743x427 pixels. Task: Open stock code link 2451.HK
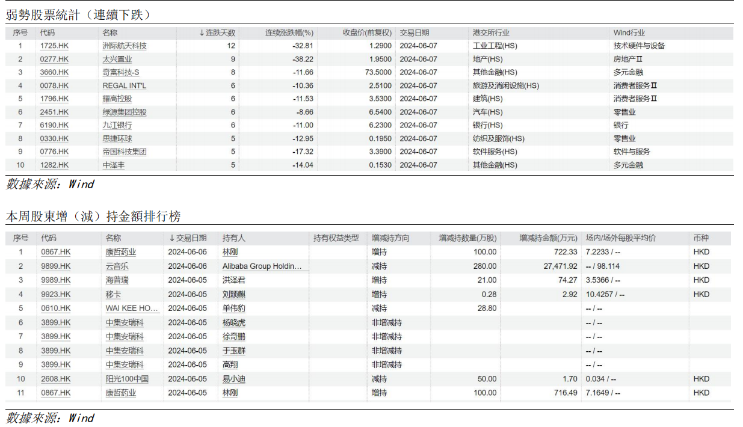click(54, 112)
